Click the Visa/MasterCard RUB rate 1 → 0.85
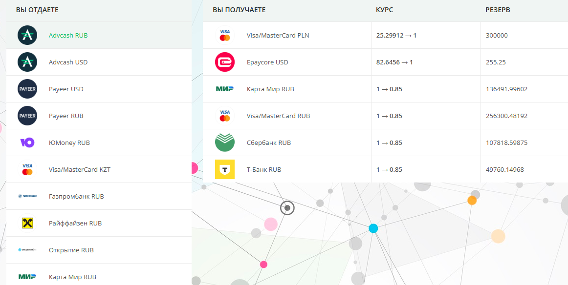The image size is (568, 285). [x=389, y=116]
